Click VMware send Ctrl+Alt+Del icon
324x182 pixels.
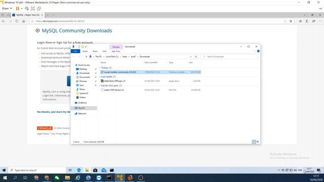coord(27,9)
